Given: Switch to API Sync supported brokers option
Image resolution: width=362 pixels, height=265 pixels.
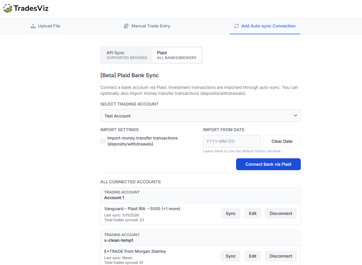Looking at the screenshot, I should (x=127, y=55).
